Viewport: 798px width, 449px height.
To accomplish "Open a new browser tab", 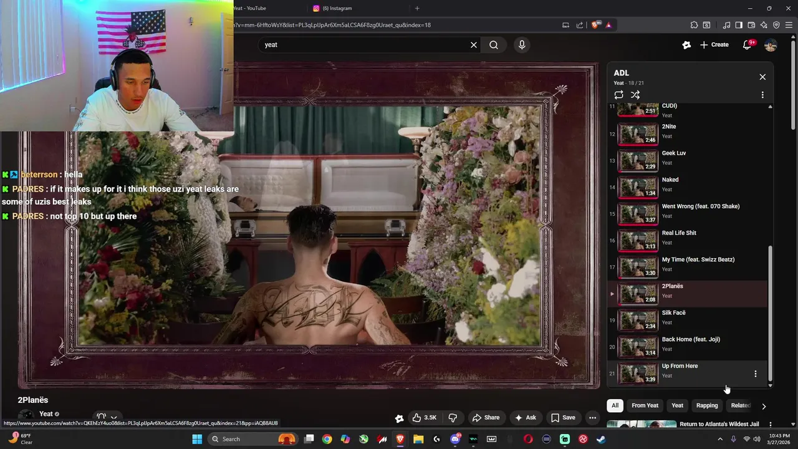I will point(417,8).
